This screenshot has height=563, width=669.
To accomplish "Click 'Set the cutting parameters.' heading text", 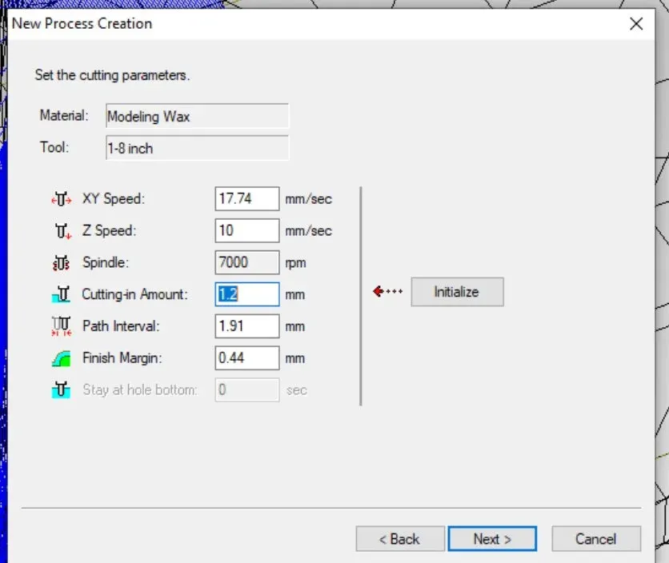I will click(112, 75).
